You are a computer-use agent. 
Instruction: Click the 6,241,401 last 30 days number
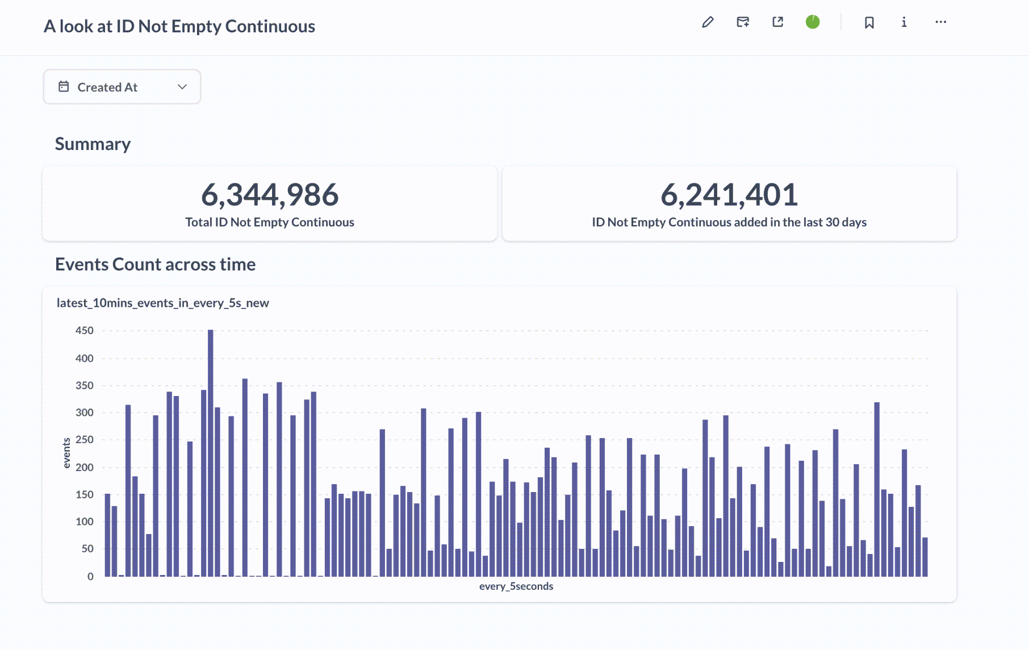point(729,195)
